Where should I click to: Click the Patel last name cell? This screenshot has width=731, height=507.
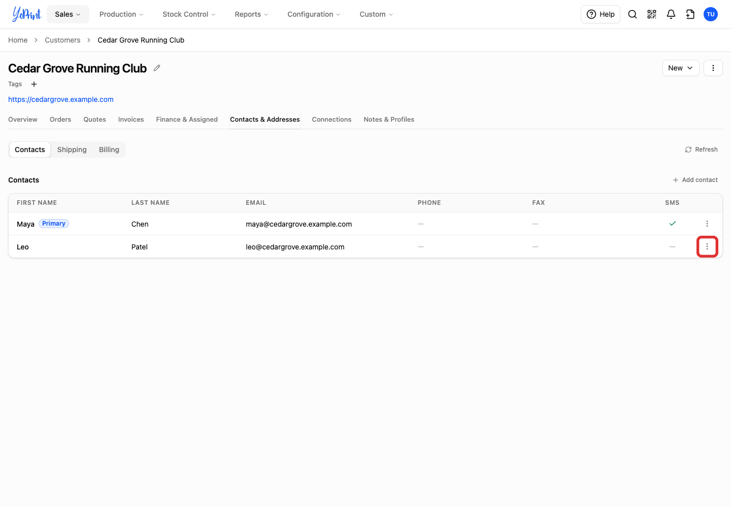pyautogui.click(x=140, y=247)
